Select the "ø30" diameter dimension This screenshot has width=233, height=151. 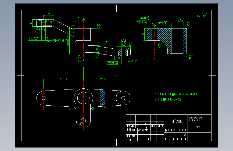(x=123, y=45)
